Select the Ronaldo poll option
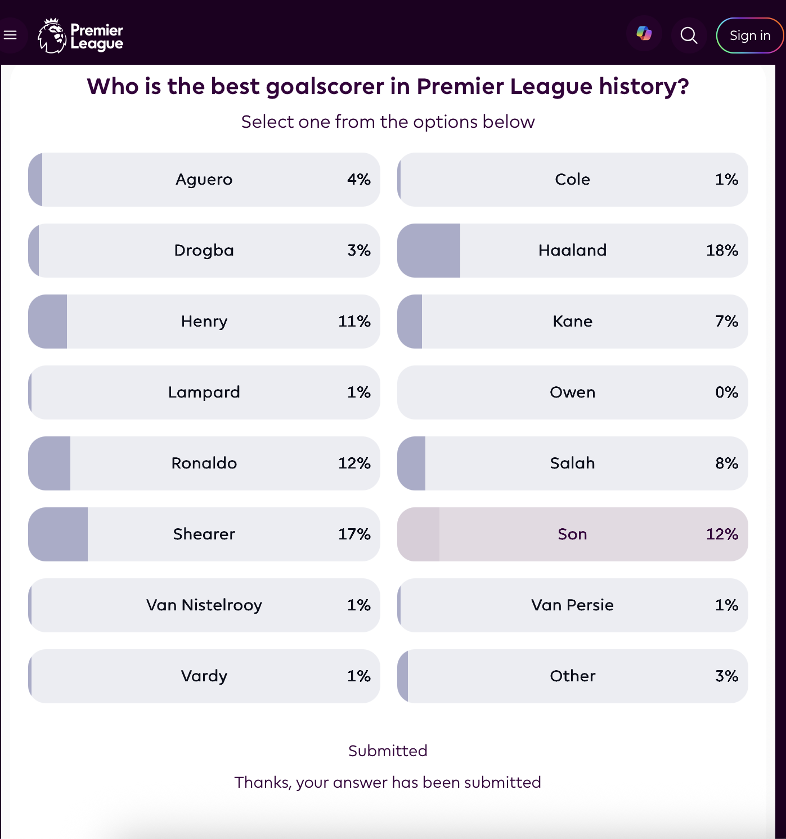 pyautogui.click(x=204, y=463)
